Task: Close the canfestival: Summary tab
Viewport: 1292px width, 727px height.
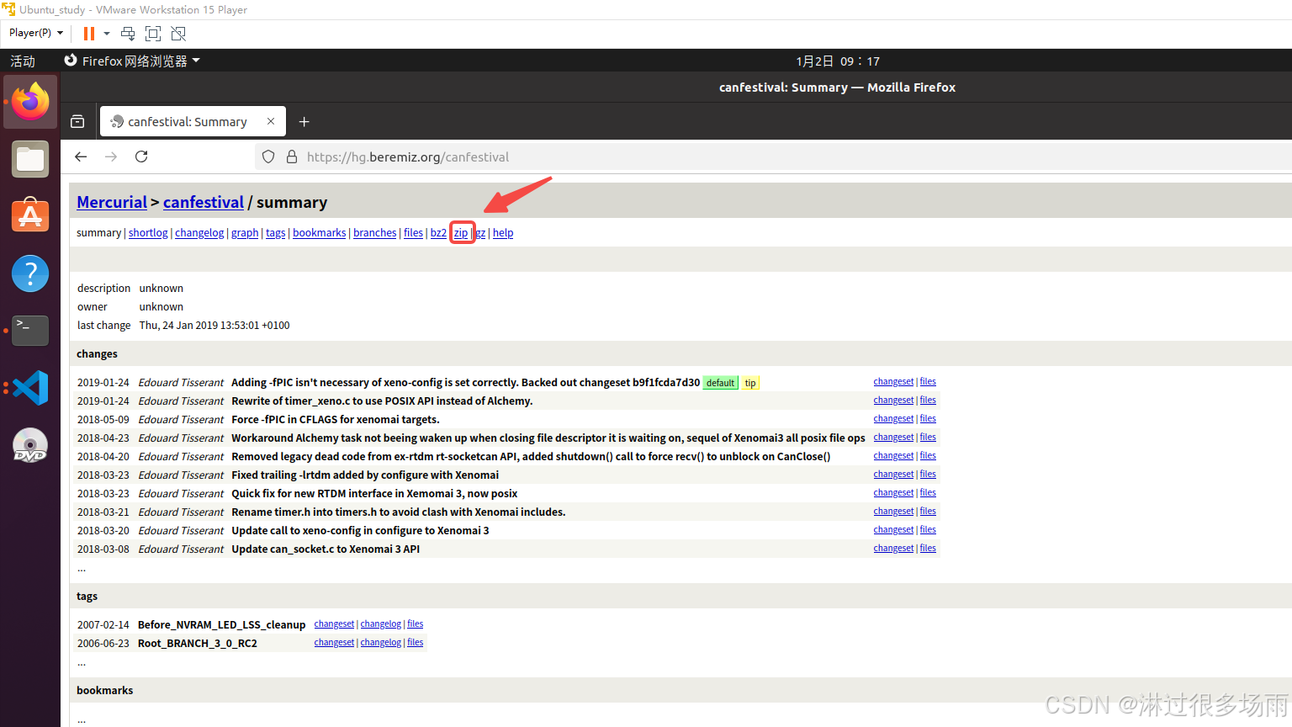Action: (x=271, y=121)
